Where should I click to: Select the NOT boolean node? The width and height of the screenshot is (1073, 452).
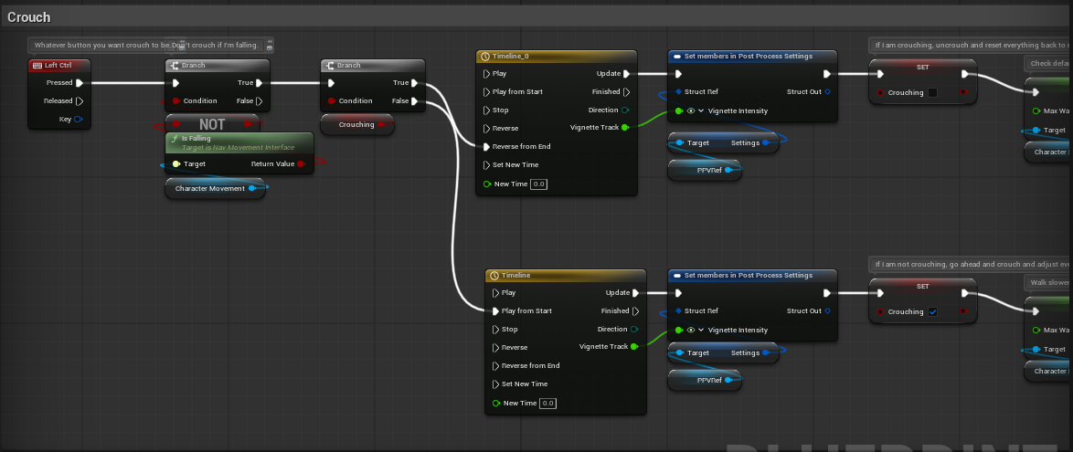[212, 124]
